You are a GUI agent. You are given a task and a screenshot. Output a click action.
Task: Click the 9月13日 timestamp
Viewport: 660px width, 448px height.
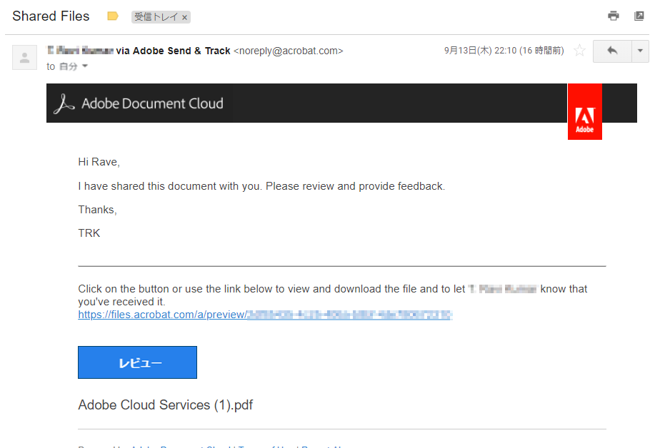(x=504, y=51)
